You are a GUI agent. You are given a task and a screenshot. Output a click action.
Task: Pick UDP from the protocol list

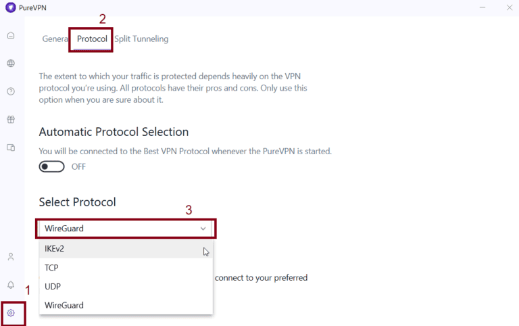coord(52,286)
